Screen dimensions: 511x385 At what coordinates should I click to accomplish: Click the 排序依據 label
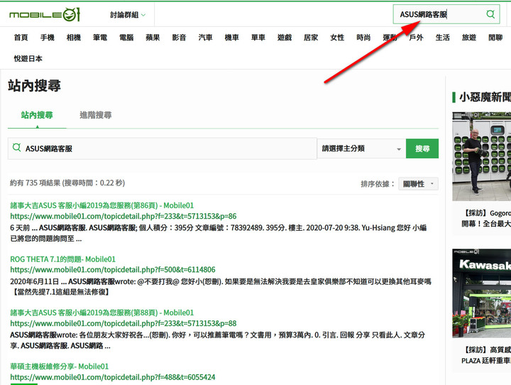click(x=378, y=184)
